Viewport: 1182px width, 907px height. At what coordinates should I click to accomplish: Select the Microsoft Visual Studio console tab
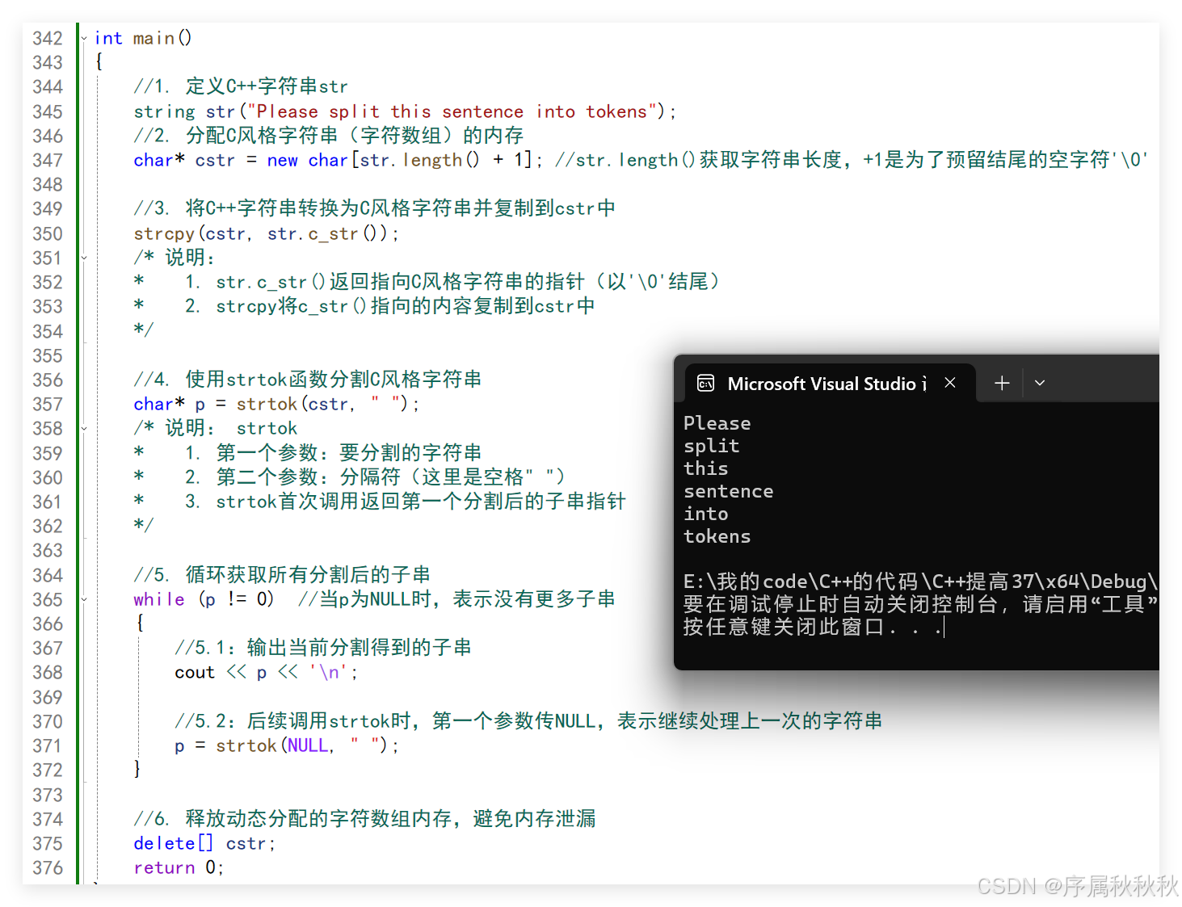829,383
